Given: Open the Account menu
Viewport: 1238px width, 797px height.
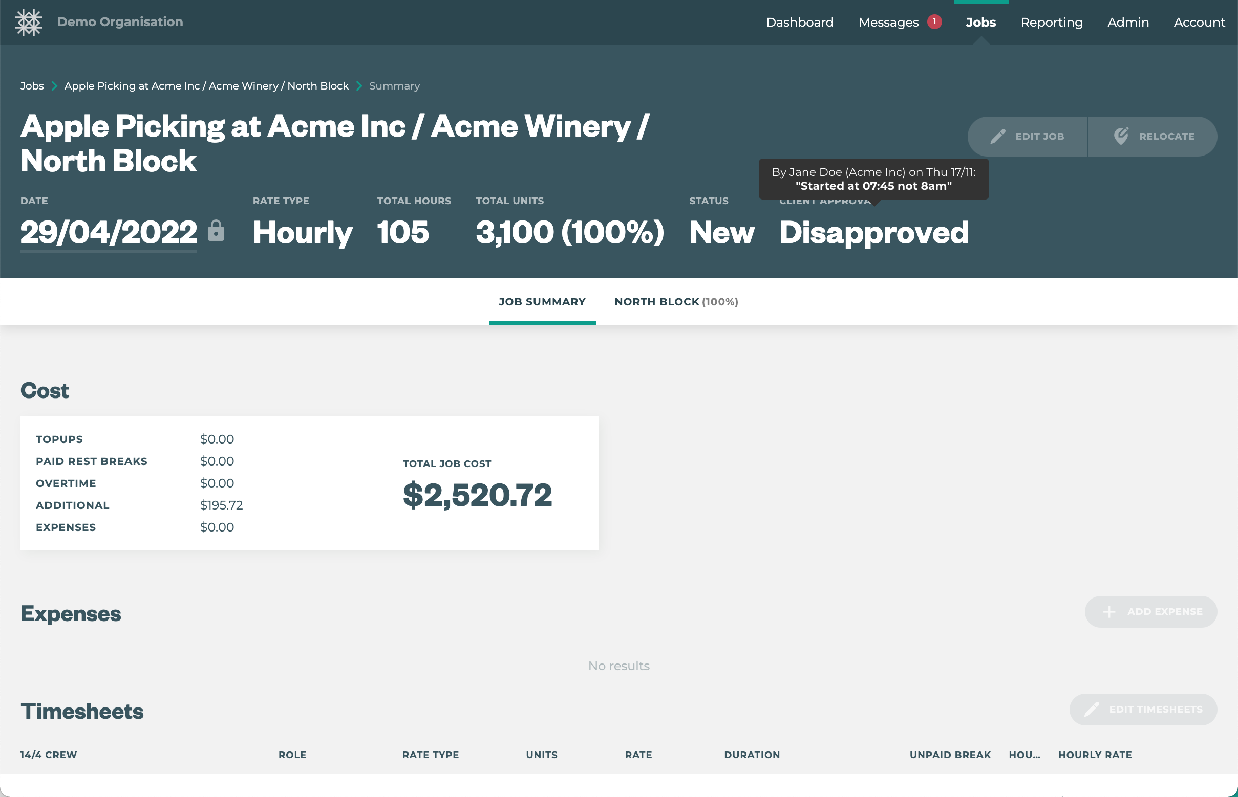Looking at the screenshot, I should click(1199, 23).
